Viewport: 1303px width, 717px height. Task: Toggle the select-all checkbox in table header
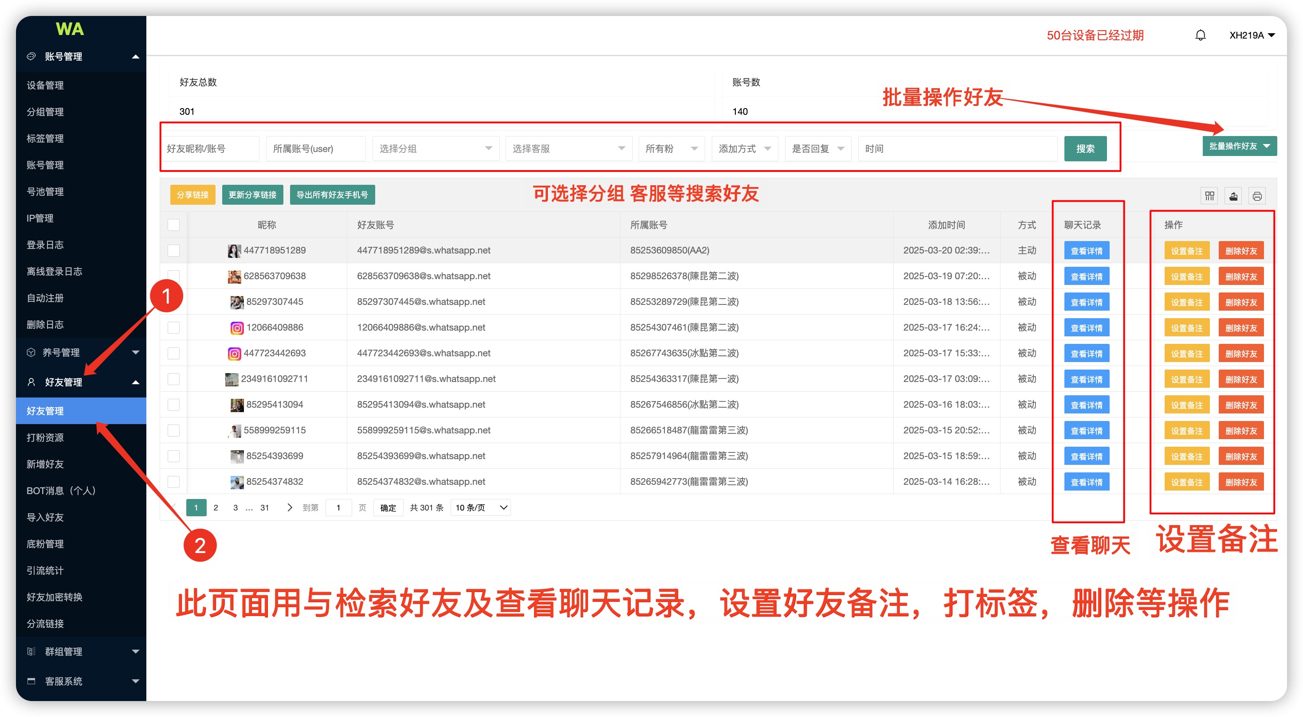coord(173,225)
